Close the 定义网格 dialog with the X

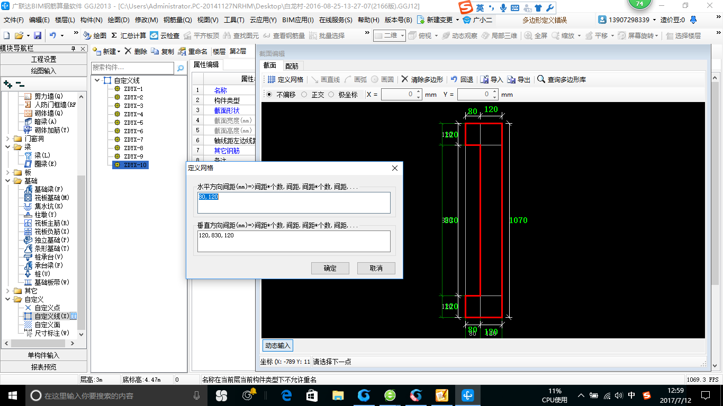(x=394, y=168)
